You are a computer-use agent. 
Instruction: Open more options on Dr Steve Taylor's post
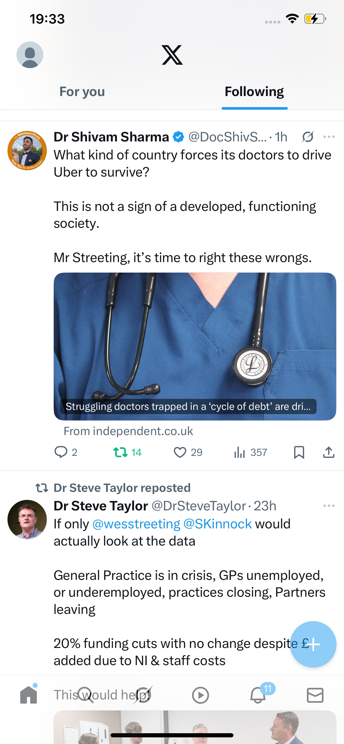pyautogui.click(x=329, y=506)
